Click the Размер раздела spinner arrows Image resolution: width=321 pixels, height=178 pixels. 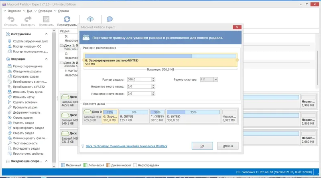153,80
